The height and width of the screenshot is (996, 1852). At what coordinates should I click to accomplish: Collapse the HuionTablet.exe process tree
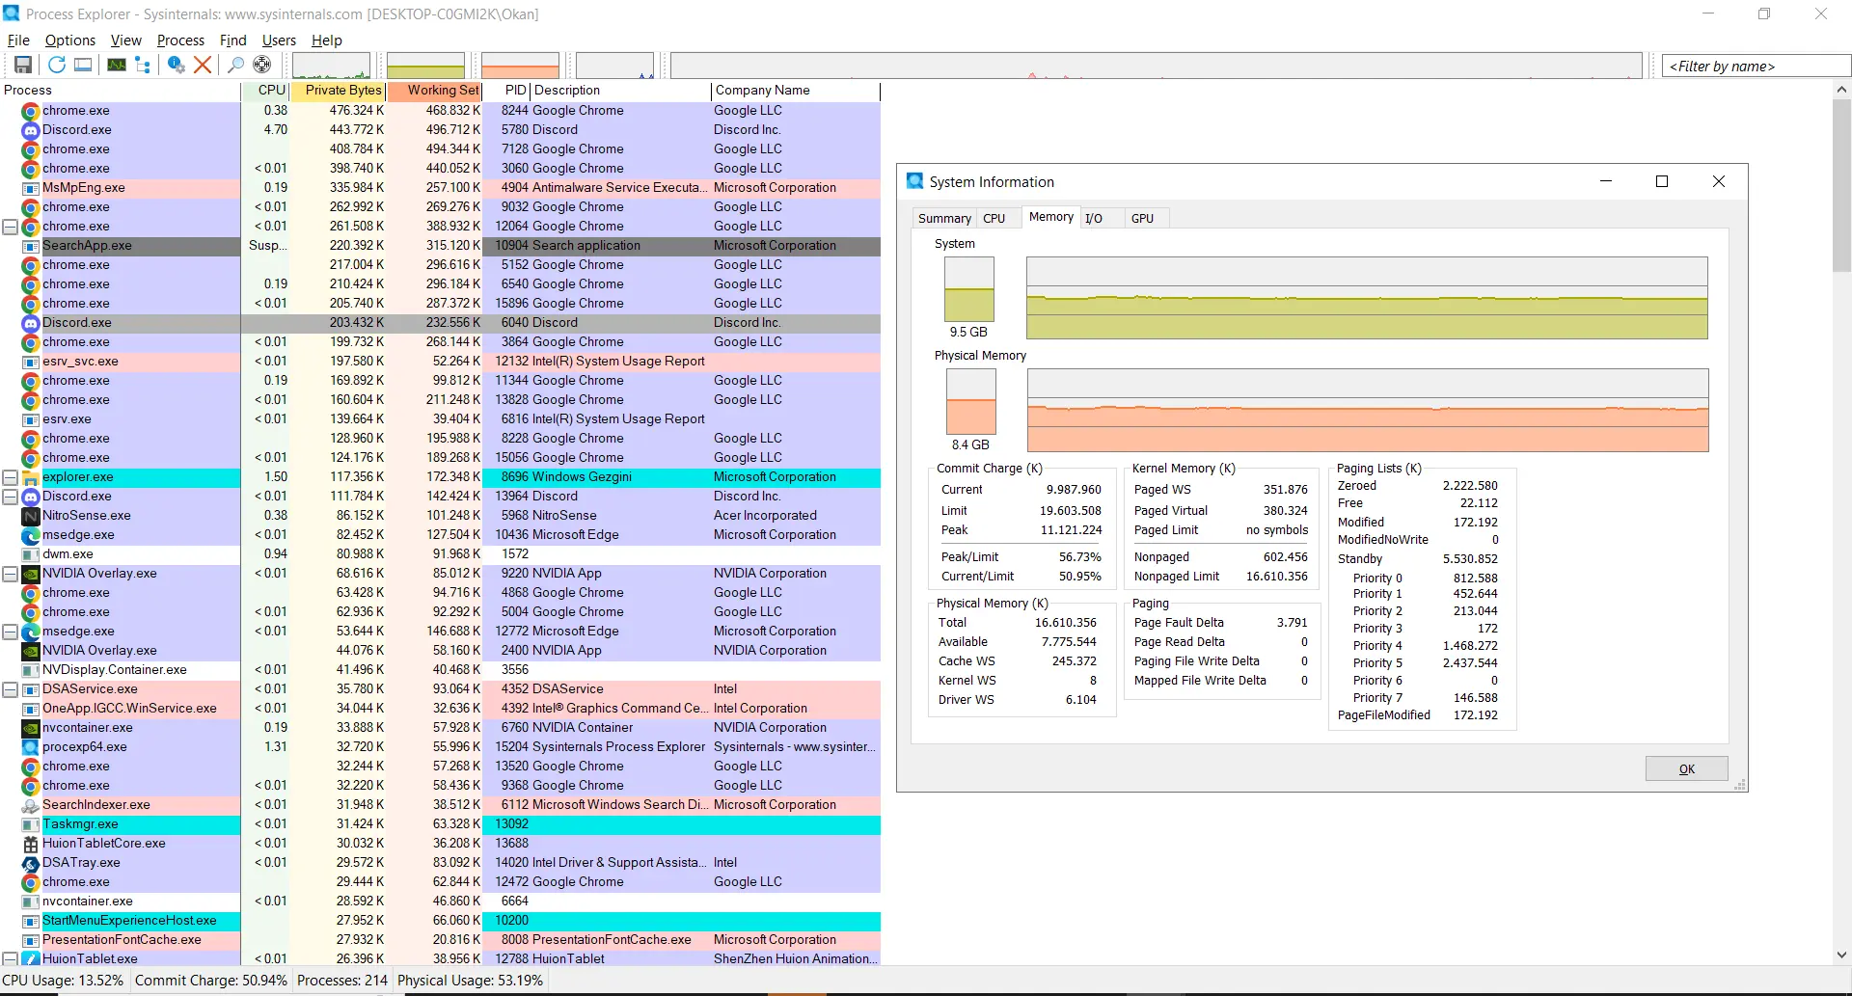(10, 959)
